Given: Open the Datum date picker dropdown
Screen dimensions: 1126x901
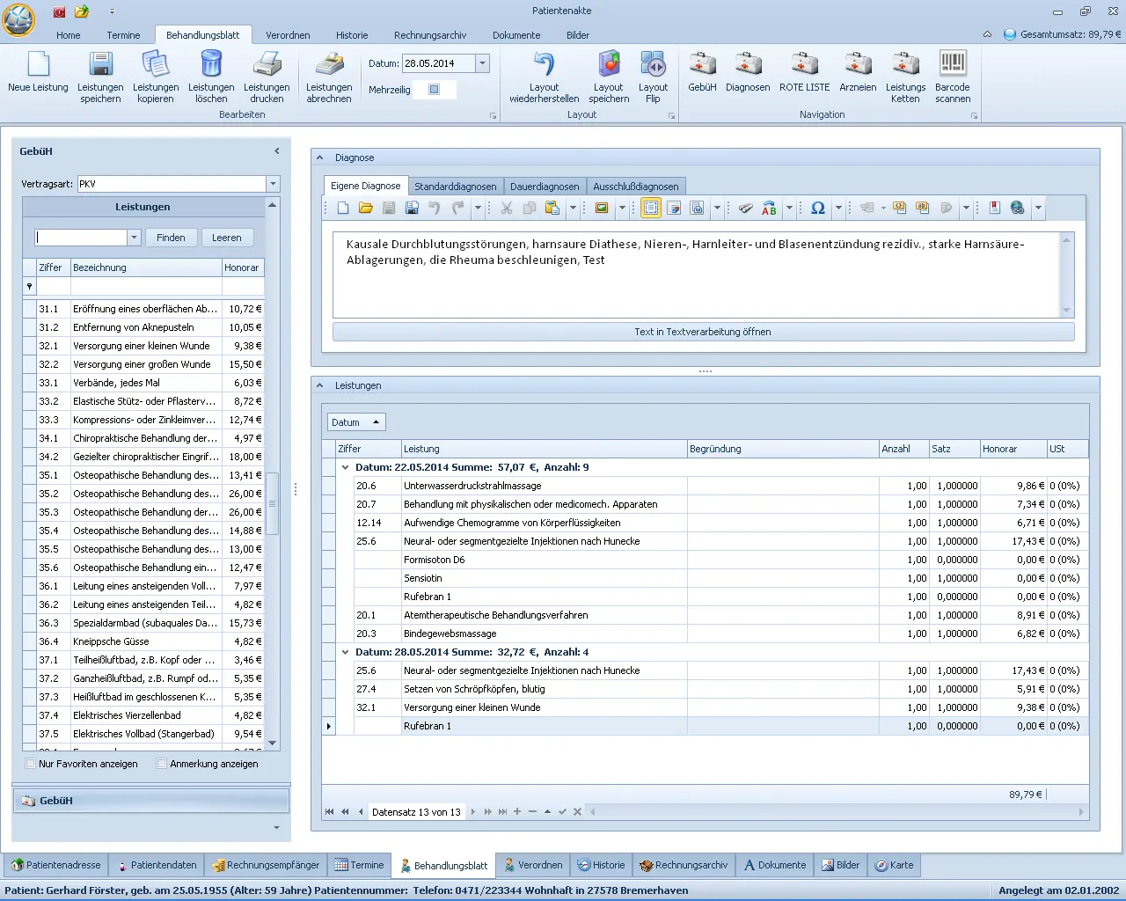Looking at the screenshot, I should [482, 63].
